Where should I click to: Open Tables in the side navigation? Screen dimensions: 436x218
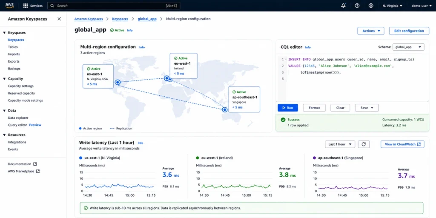[13, 47]
